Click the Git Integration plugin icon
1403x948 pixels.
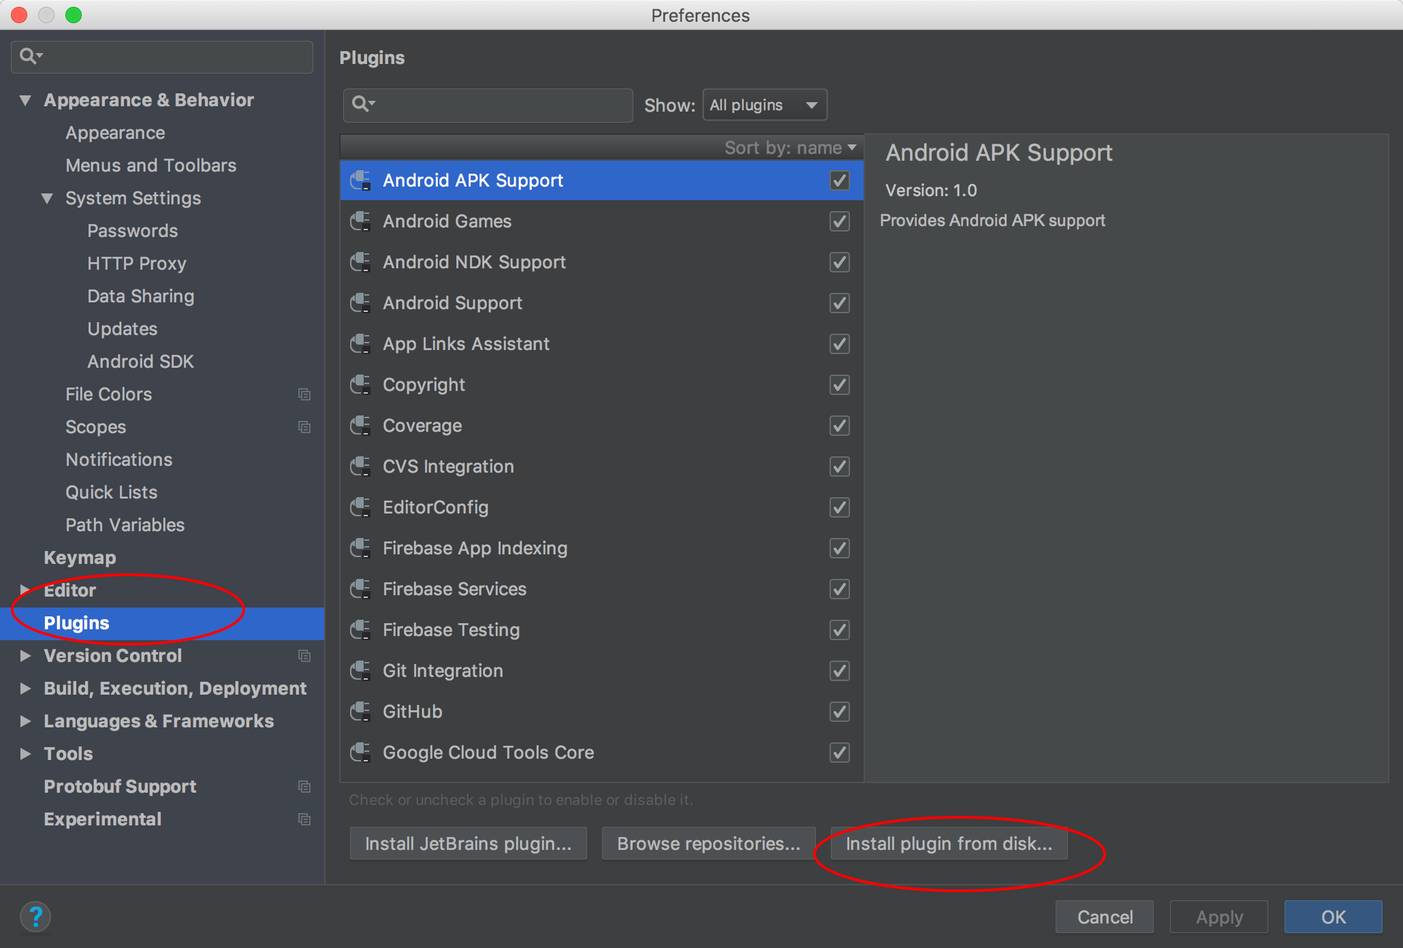(360, 671)
